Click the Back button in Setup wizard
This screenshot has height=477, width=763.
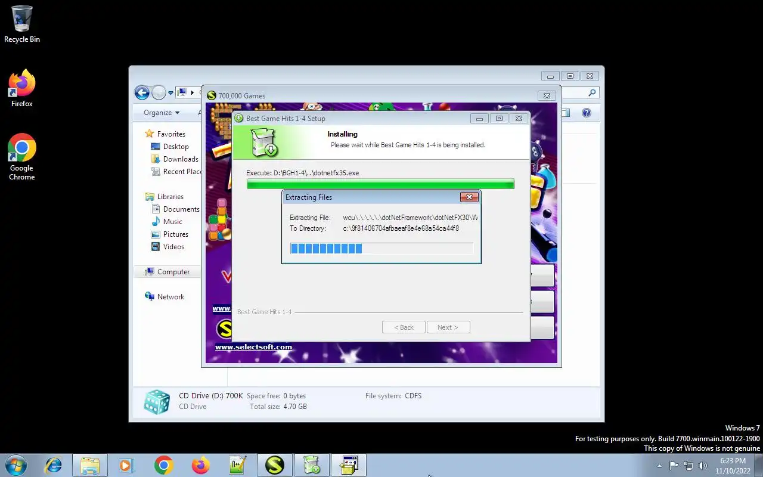pyautogui.click(x=404, y=327)
